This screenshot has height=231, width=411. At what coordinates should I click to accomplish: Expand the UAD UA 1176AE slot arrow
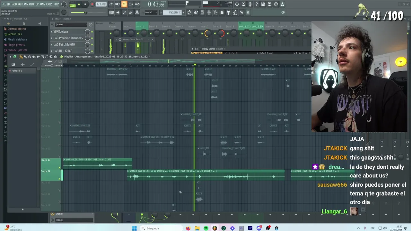[x=52, y=51]
